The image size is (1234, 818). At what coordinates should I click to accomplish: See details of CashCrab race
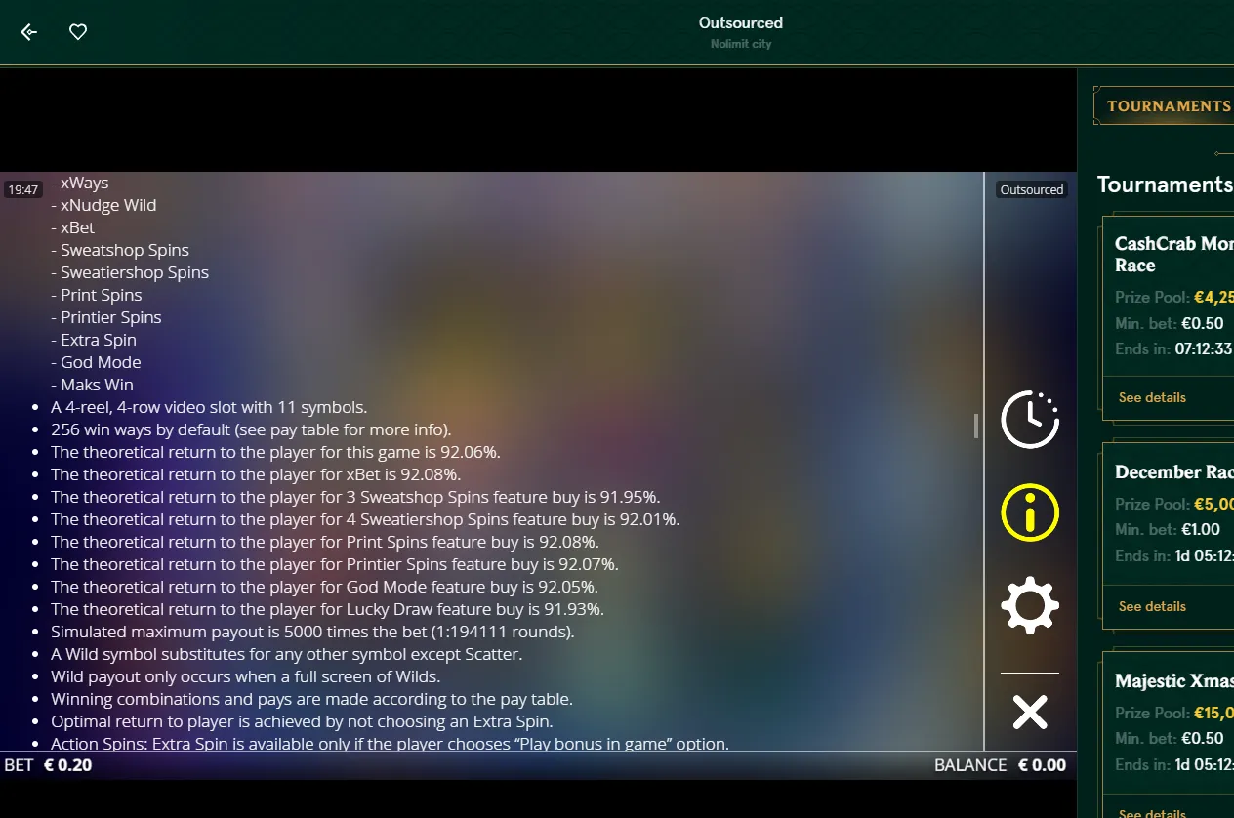1152,397
